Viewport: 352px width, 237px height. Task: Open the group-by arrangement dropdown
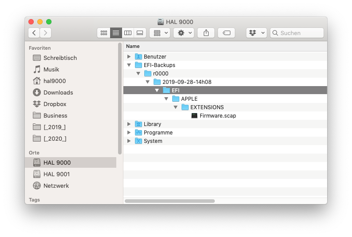click(160, 33)
